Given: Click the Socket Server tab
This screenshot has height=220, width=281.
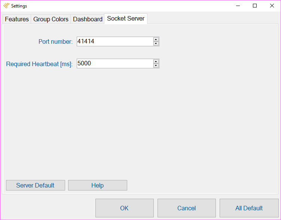Looking at the screenshot, I should tap(126, 18).
